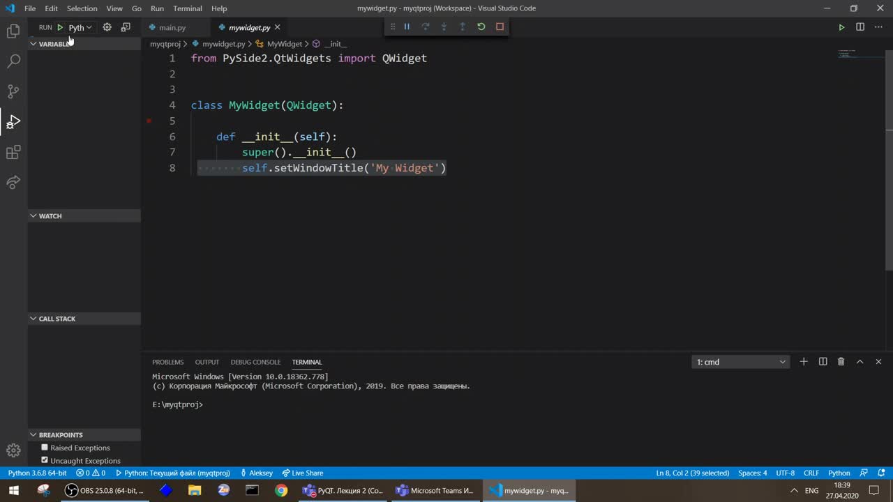Open errors and warnings count in status bar
This screenshot has width=893, height=502.
(91, 473)
